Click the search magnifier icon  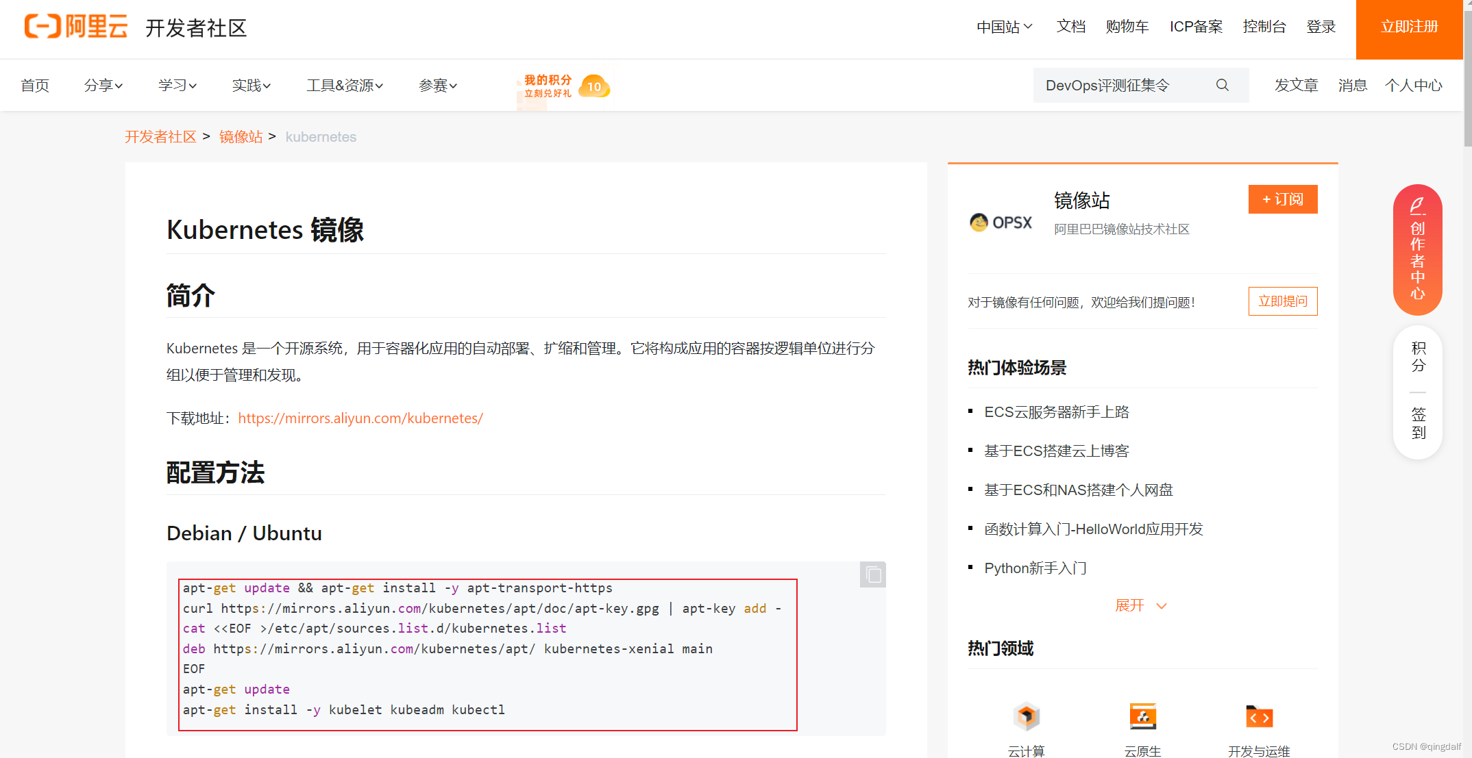[1223, 85]
